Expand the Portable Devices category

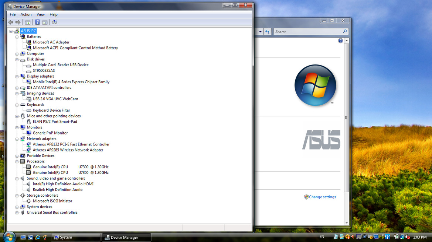pos(17,156)
